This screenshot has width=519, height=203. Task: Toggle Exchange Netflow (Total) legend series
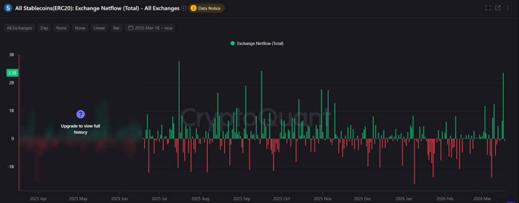click(256, 43)
